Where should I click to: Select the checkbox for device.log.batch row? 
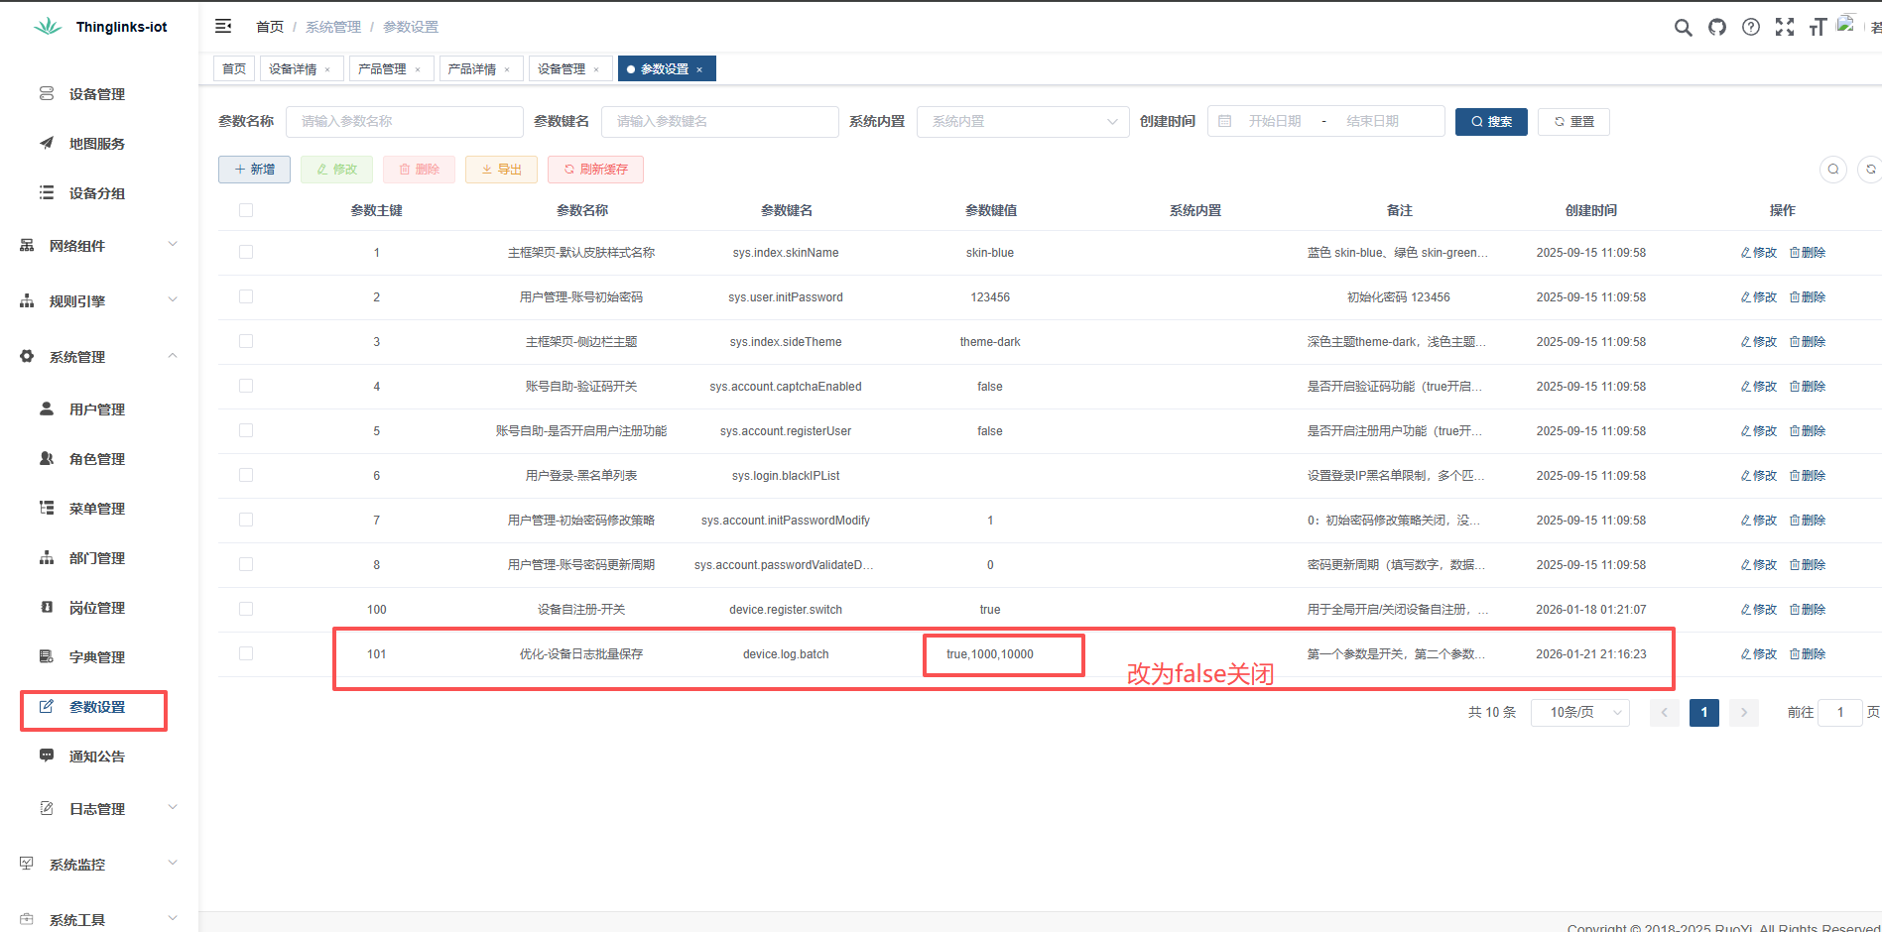pyautogui.click(x=246, y=654)
